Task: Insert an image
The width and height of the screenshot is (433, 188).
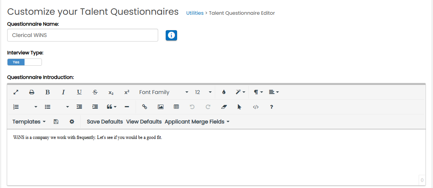Action: (160, 107)
